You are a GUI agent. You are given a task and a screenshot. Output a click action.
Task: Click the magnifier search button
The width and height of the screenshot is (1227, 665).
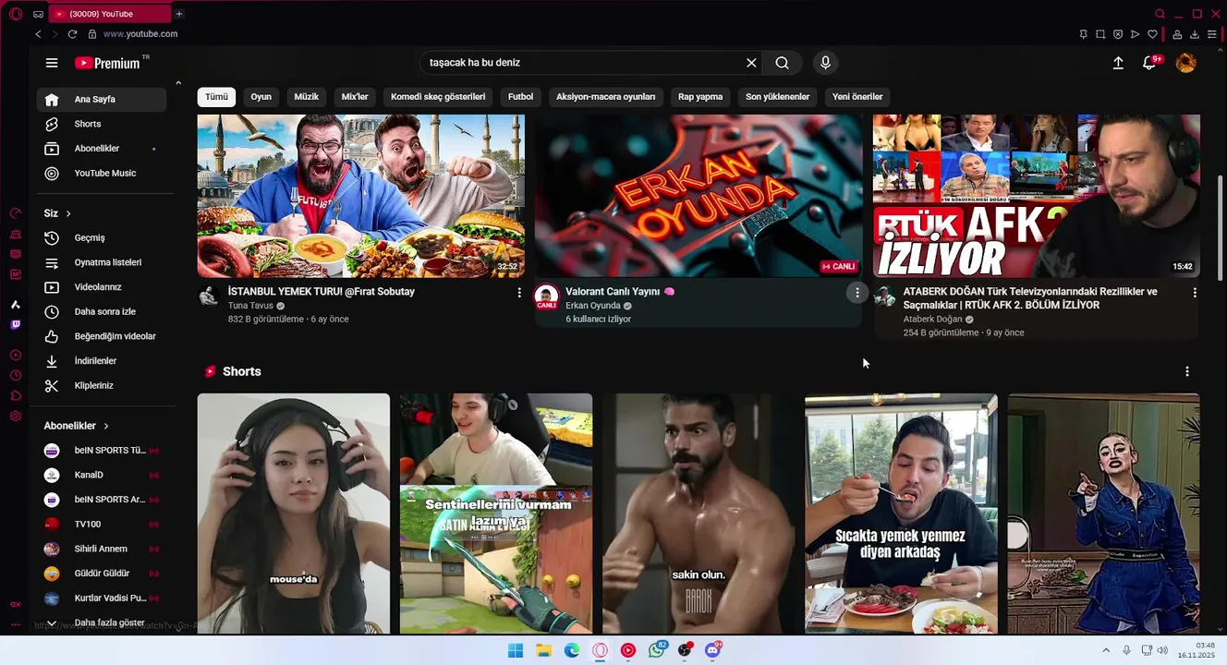click(x=783, y=63)
